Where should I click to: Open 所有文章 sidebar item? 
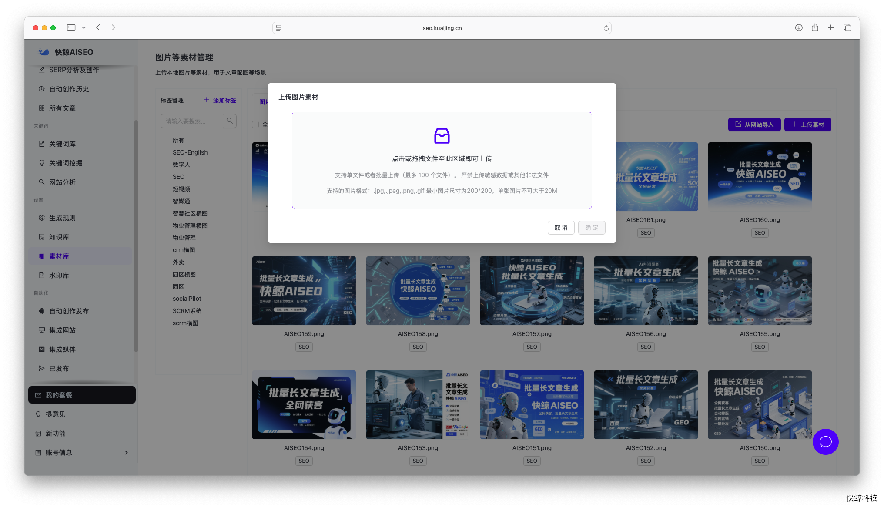tap(81, 108)
